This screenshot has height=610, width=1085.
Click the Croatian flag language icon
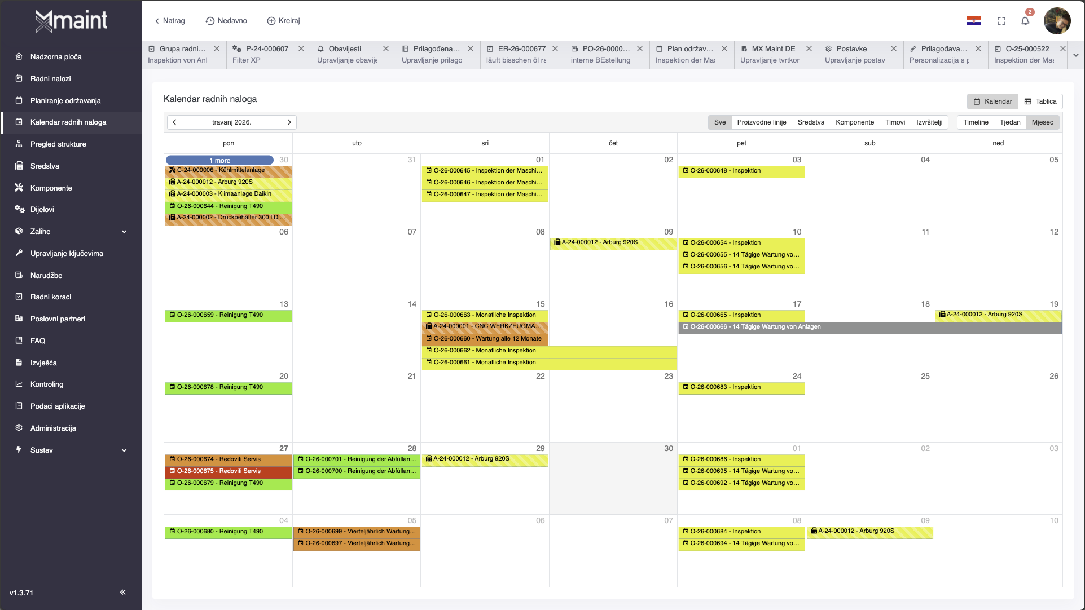[973, 21]
